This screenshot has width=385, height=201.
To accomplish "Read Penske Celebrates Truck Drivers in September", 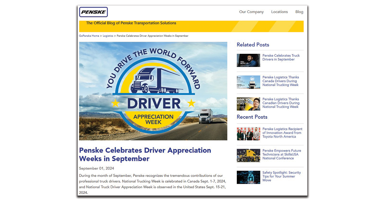I will pyautogui.click(x=281, y=58).
